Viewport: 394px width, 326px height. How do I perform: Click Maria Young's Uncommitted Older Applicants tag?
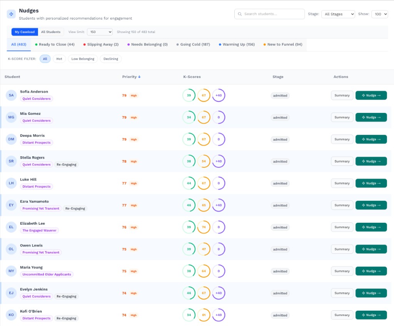47,274
